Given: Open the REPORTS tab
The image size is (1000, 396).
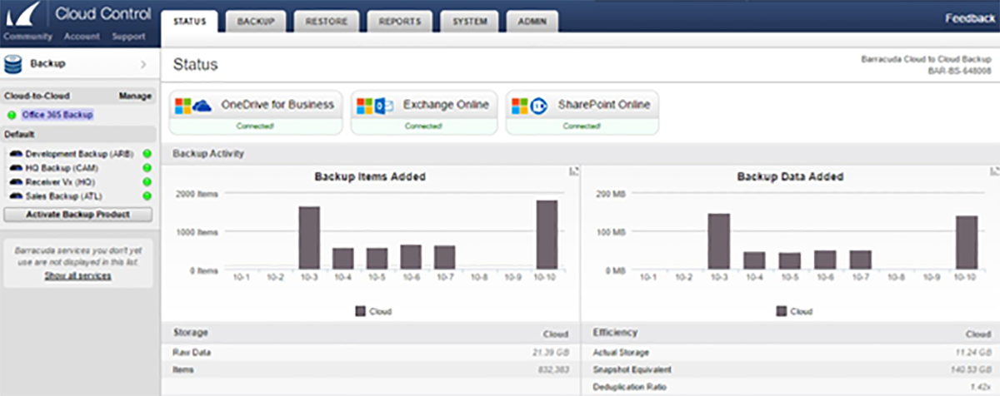Looking at the screenshot, I should coord(400,22).
